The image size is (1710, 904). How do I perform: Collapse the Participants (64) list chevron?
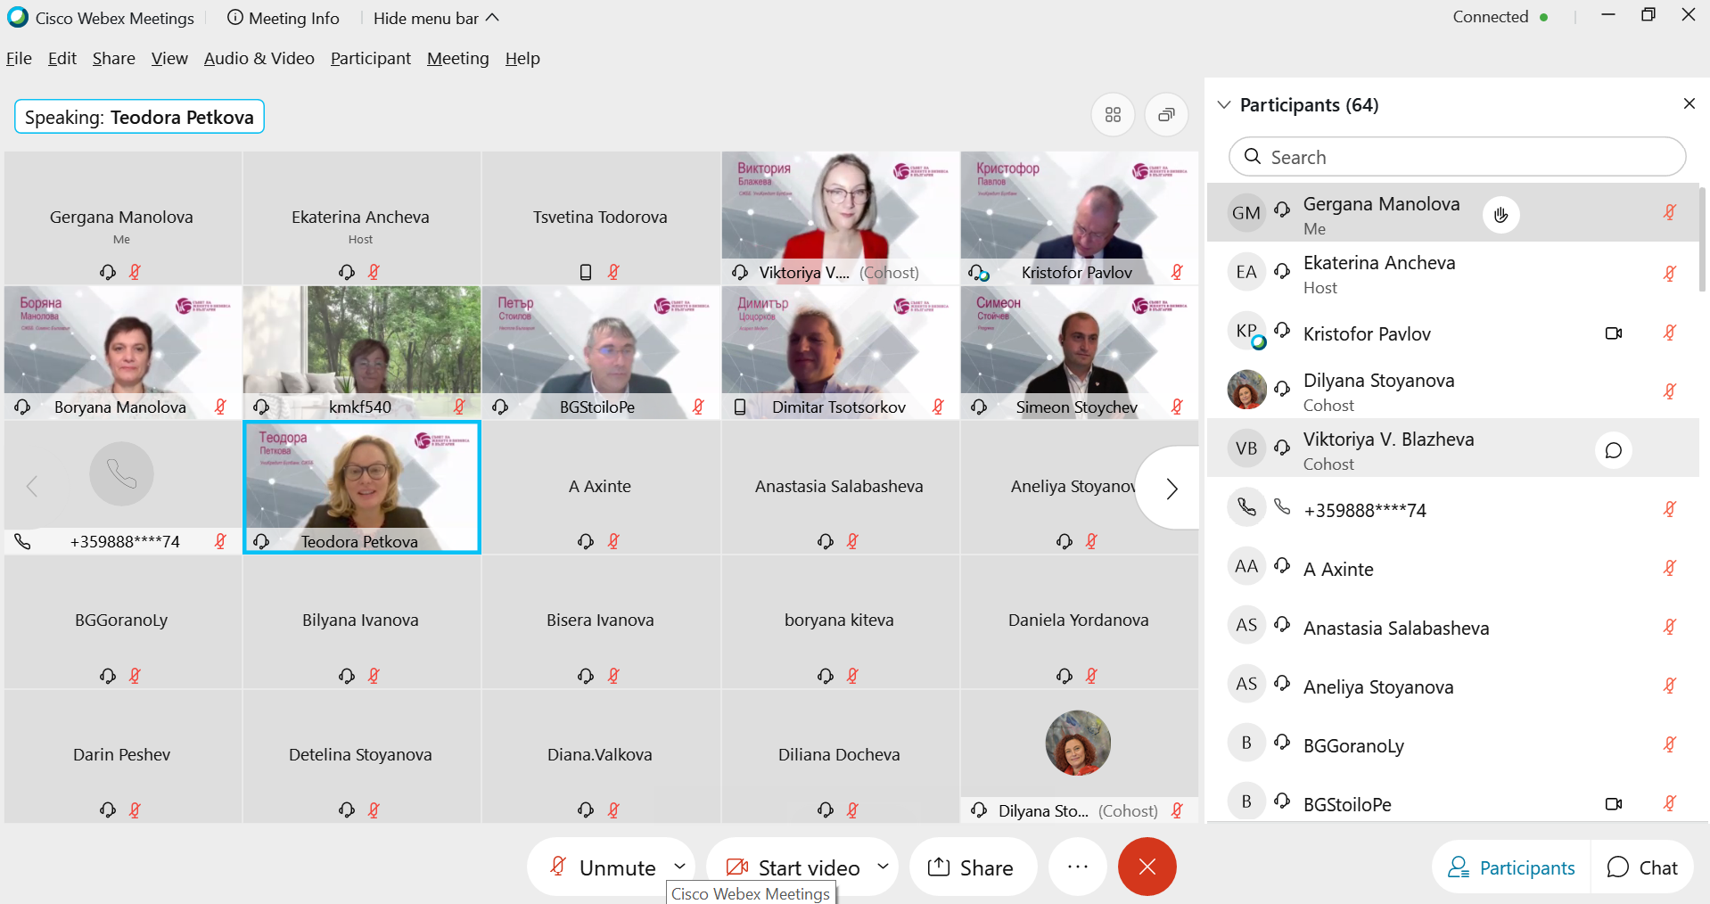coord(1225,105)
